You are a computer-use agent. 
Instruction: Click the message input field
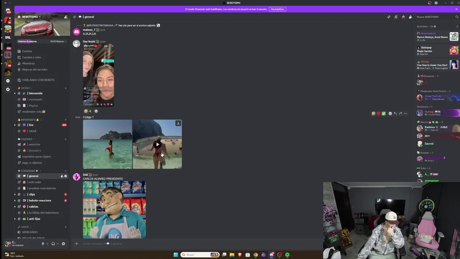(x=201, y=244)
